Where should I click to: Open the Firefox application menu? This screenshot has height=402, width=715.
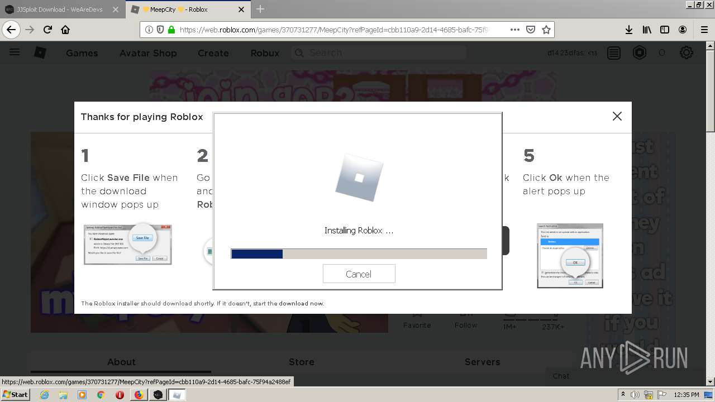tap(704, 30)
